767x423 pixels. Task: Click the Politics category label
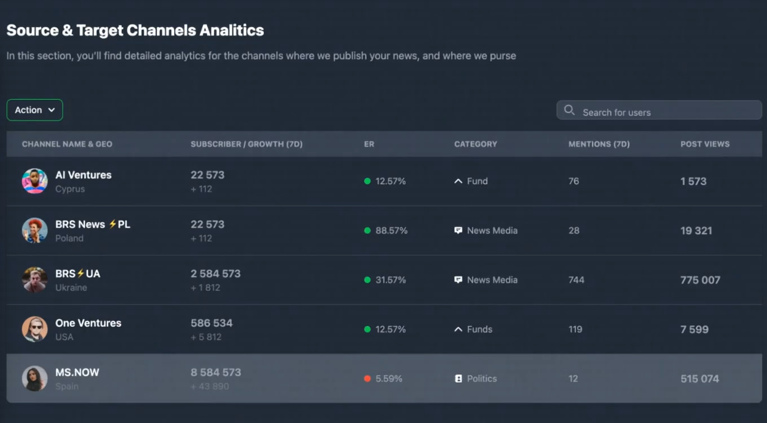coord(482,378)
